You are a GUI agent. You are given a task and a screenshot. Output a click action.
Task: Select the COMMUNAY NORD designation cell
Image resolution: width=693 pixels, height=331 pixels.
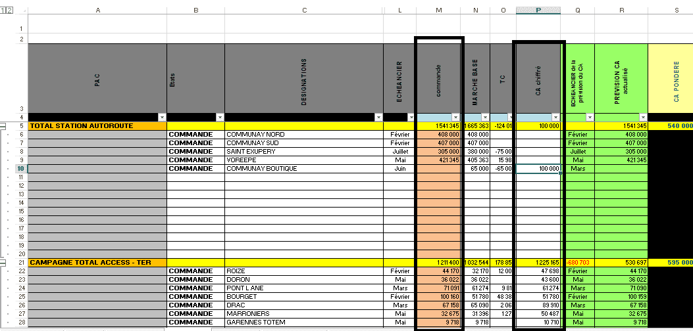[304, 135]
